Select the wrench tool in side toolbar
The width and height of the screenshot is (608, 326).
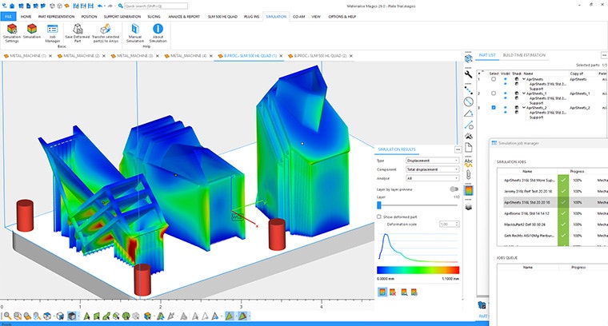pos(469,74)
